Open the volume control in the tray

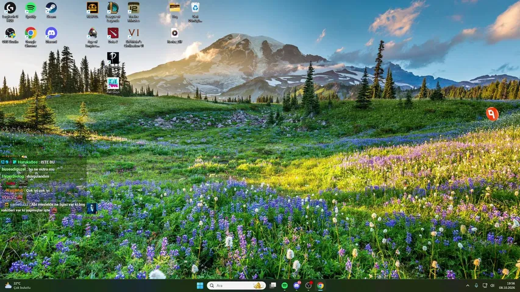(493, 285)
